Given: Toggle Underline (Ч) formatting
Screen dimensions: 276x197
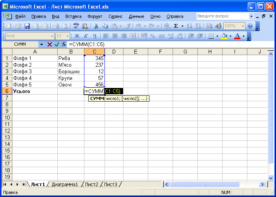Looking at the screenshot, I should click(95, 36).
